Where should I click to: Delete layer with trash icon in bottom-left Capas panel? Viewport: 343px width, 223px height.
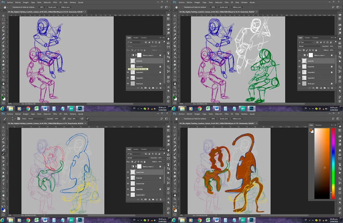click(161, 199)
